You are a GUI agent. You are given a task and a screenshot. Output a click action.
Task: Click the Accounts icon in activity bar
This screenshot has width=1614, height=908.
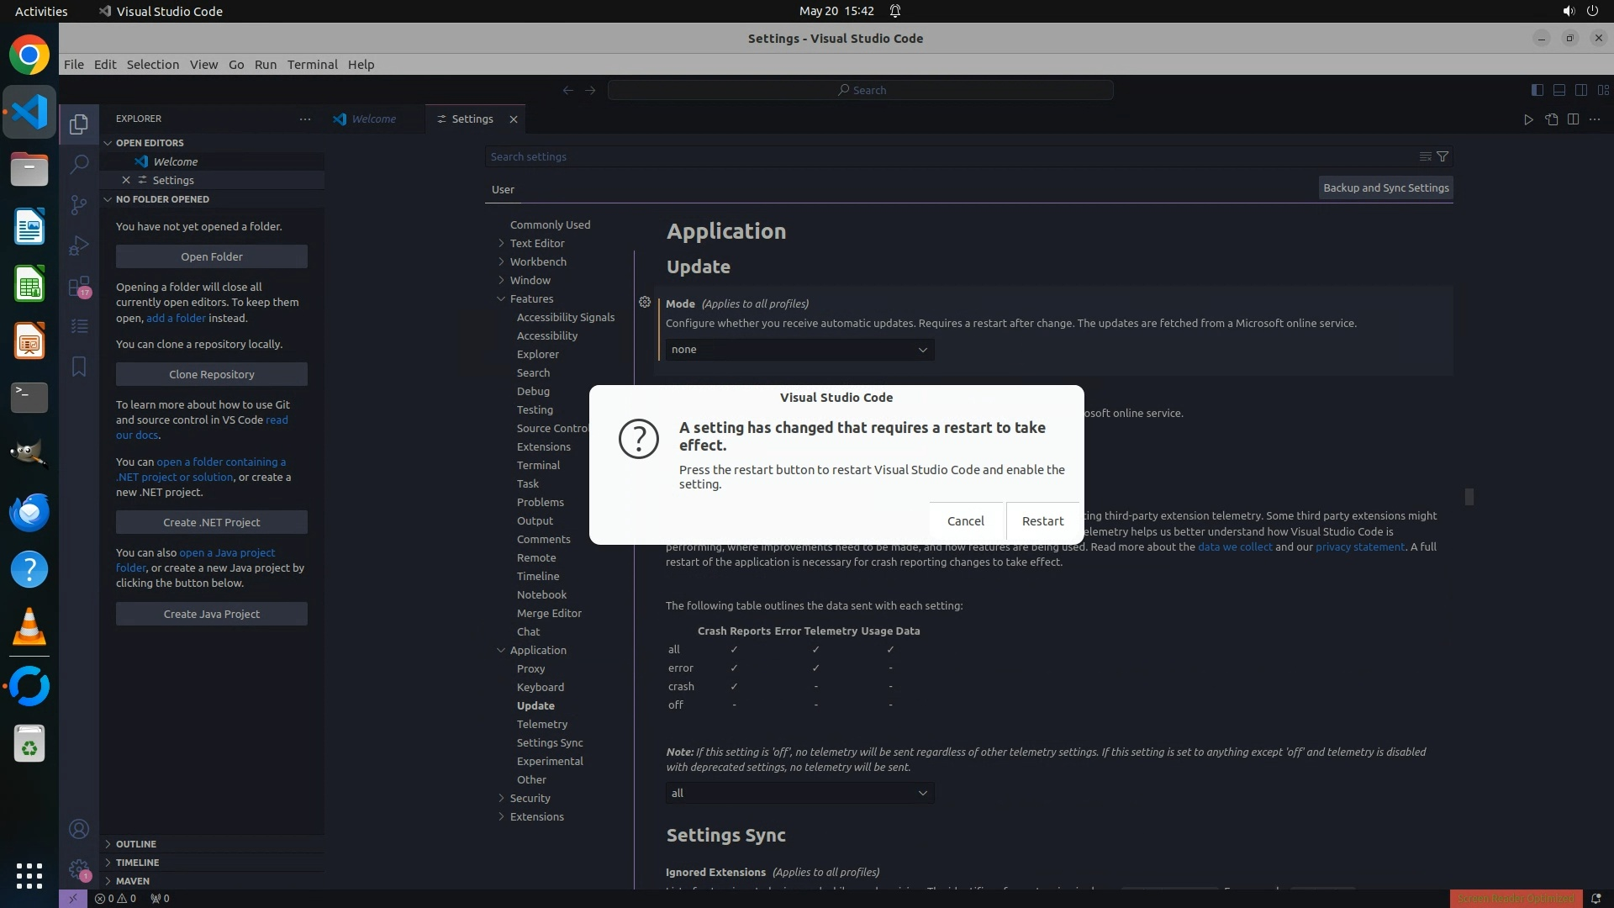tap(79, 830)
